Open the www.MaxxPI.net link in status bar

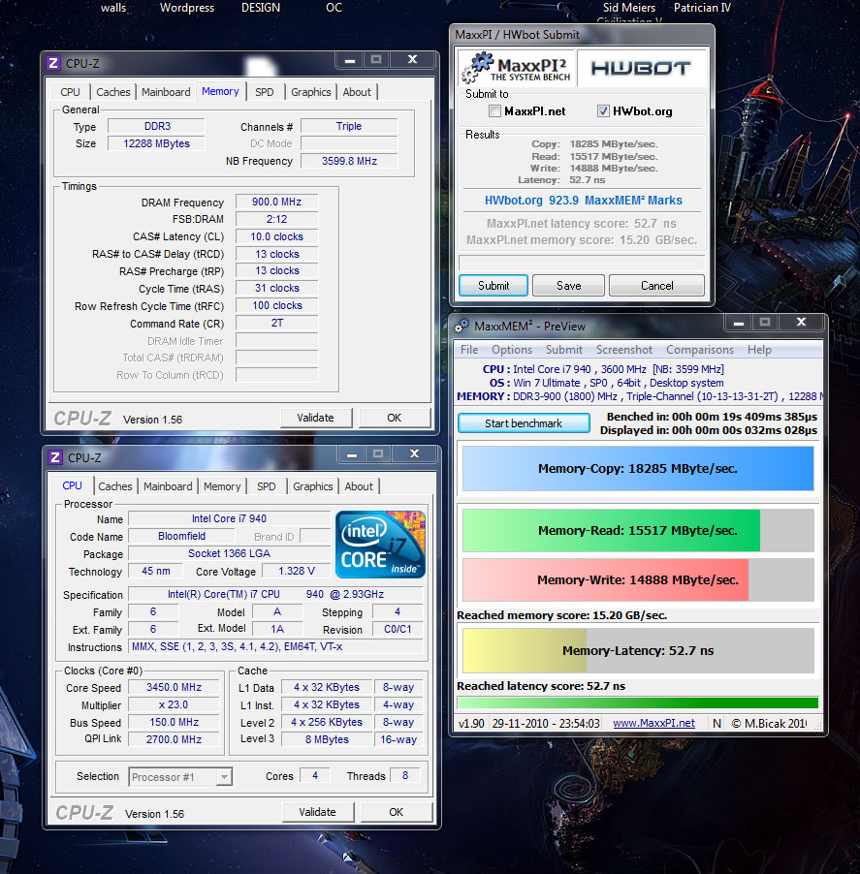[x=653, y=723]
